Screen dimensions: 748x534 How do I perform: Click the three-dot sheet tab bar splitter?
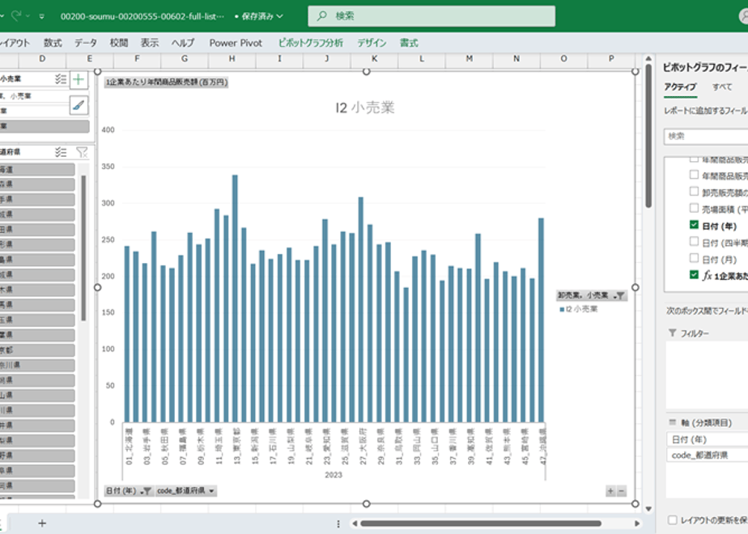click(338, 523)
